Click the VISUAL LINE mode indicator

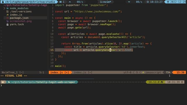click(x=14, y=76)
